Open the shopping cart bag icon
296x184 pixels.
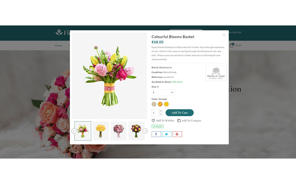click(x=231, y=45)
